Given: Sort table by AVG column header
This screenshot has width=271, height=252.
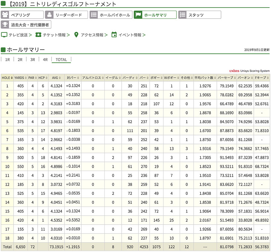Looking at the screenshot, I should tap(56, 78).
